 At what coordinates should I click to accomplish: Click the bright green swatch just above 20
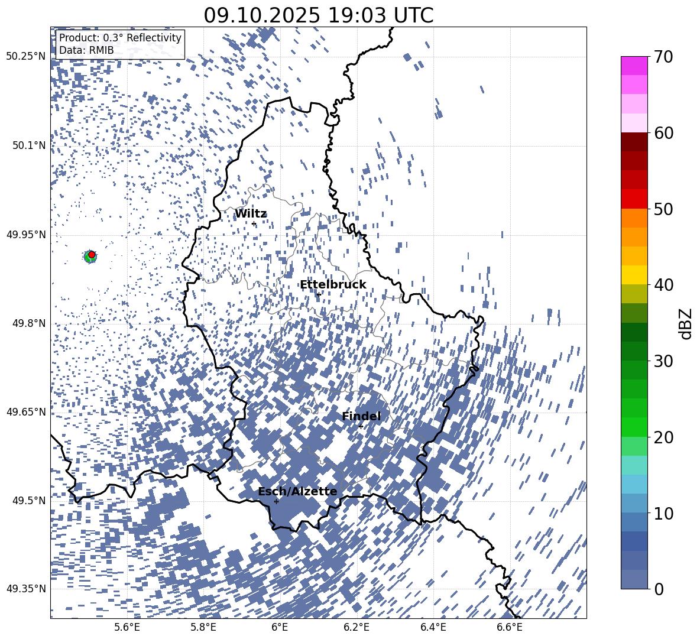click(x=634, y=427)
